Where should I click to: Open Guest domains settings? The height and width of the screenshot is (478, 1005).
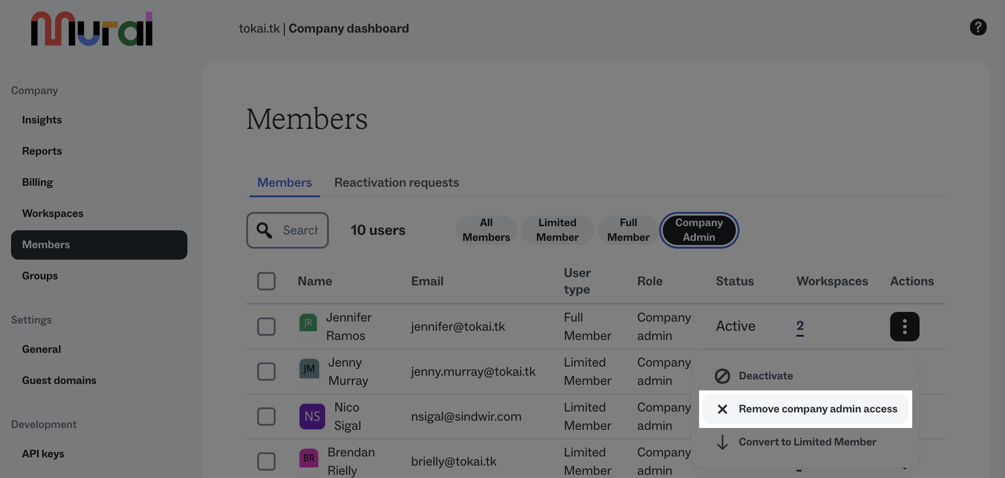pos(59,381)
